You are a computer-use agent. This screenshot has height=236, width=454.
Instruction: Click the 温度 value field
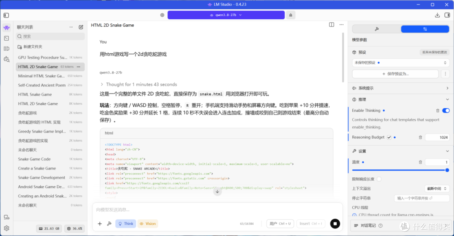click(437, 162)
